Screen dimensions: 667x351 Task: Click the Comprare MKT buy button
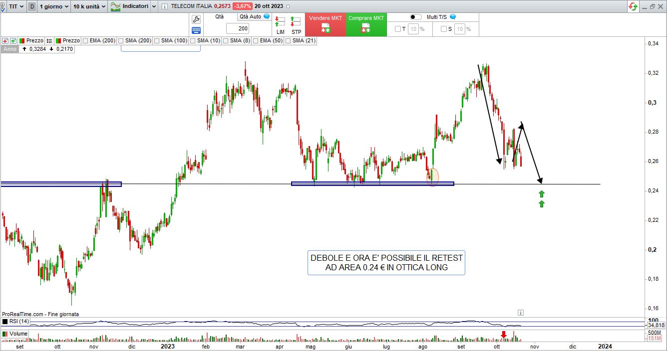point(366,24)
